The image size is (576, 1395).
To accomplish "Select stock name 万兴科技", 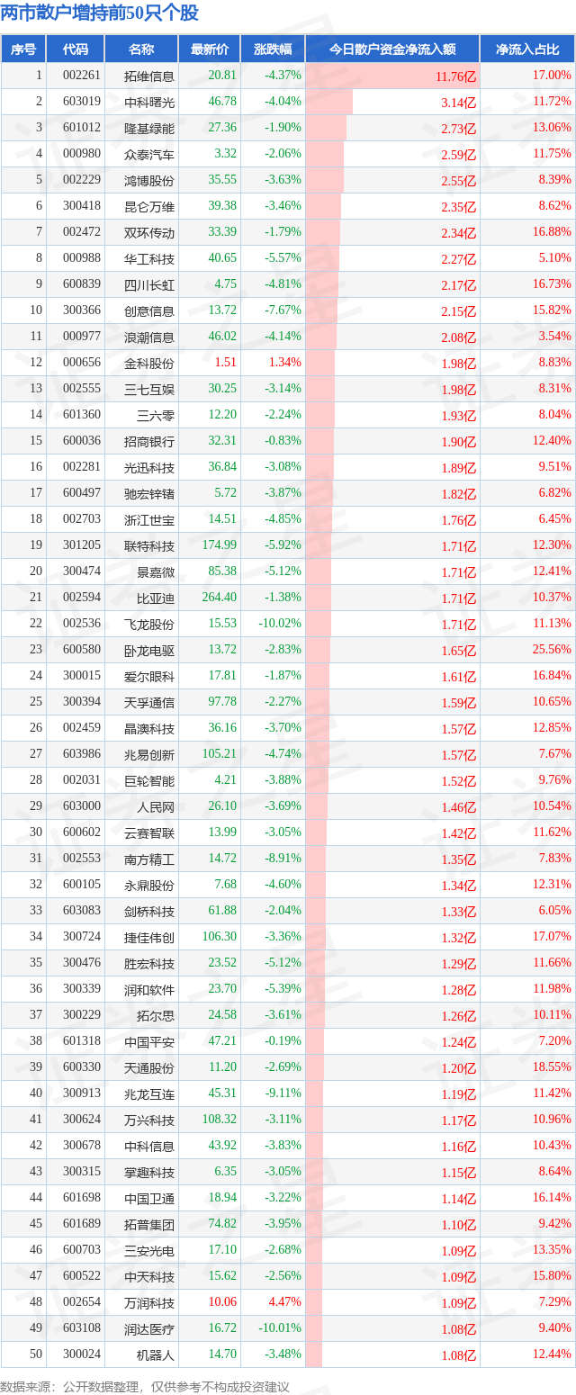I will tap(149, 1120).
